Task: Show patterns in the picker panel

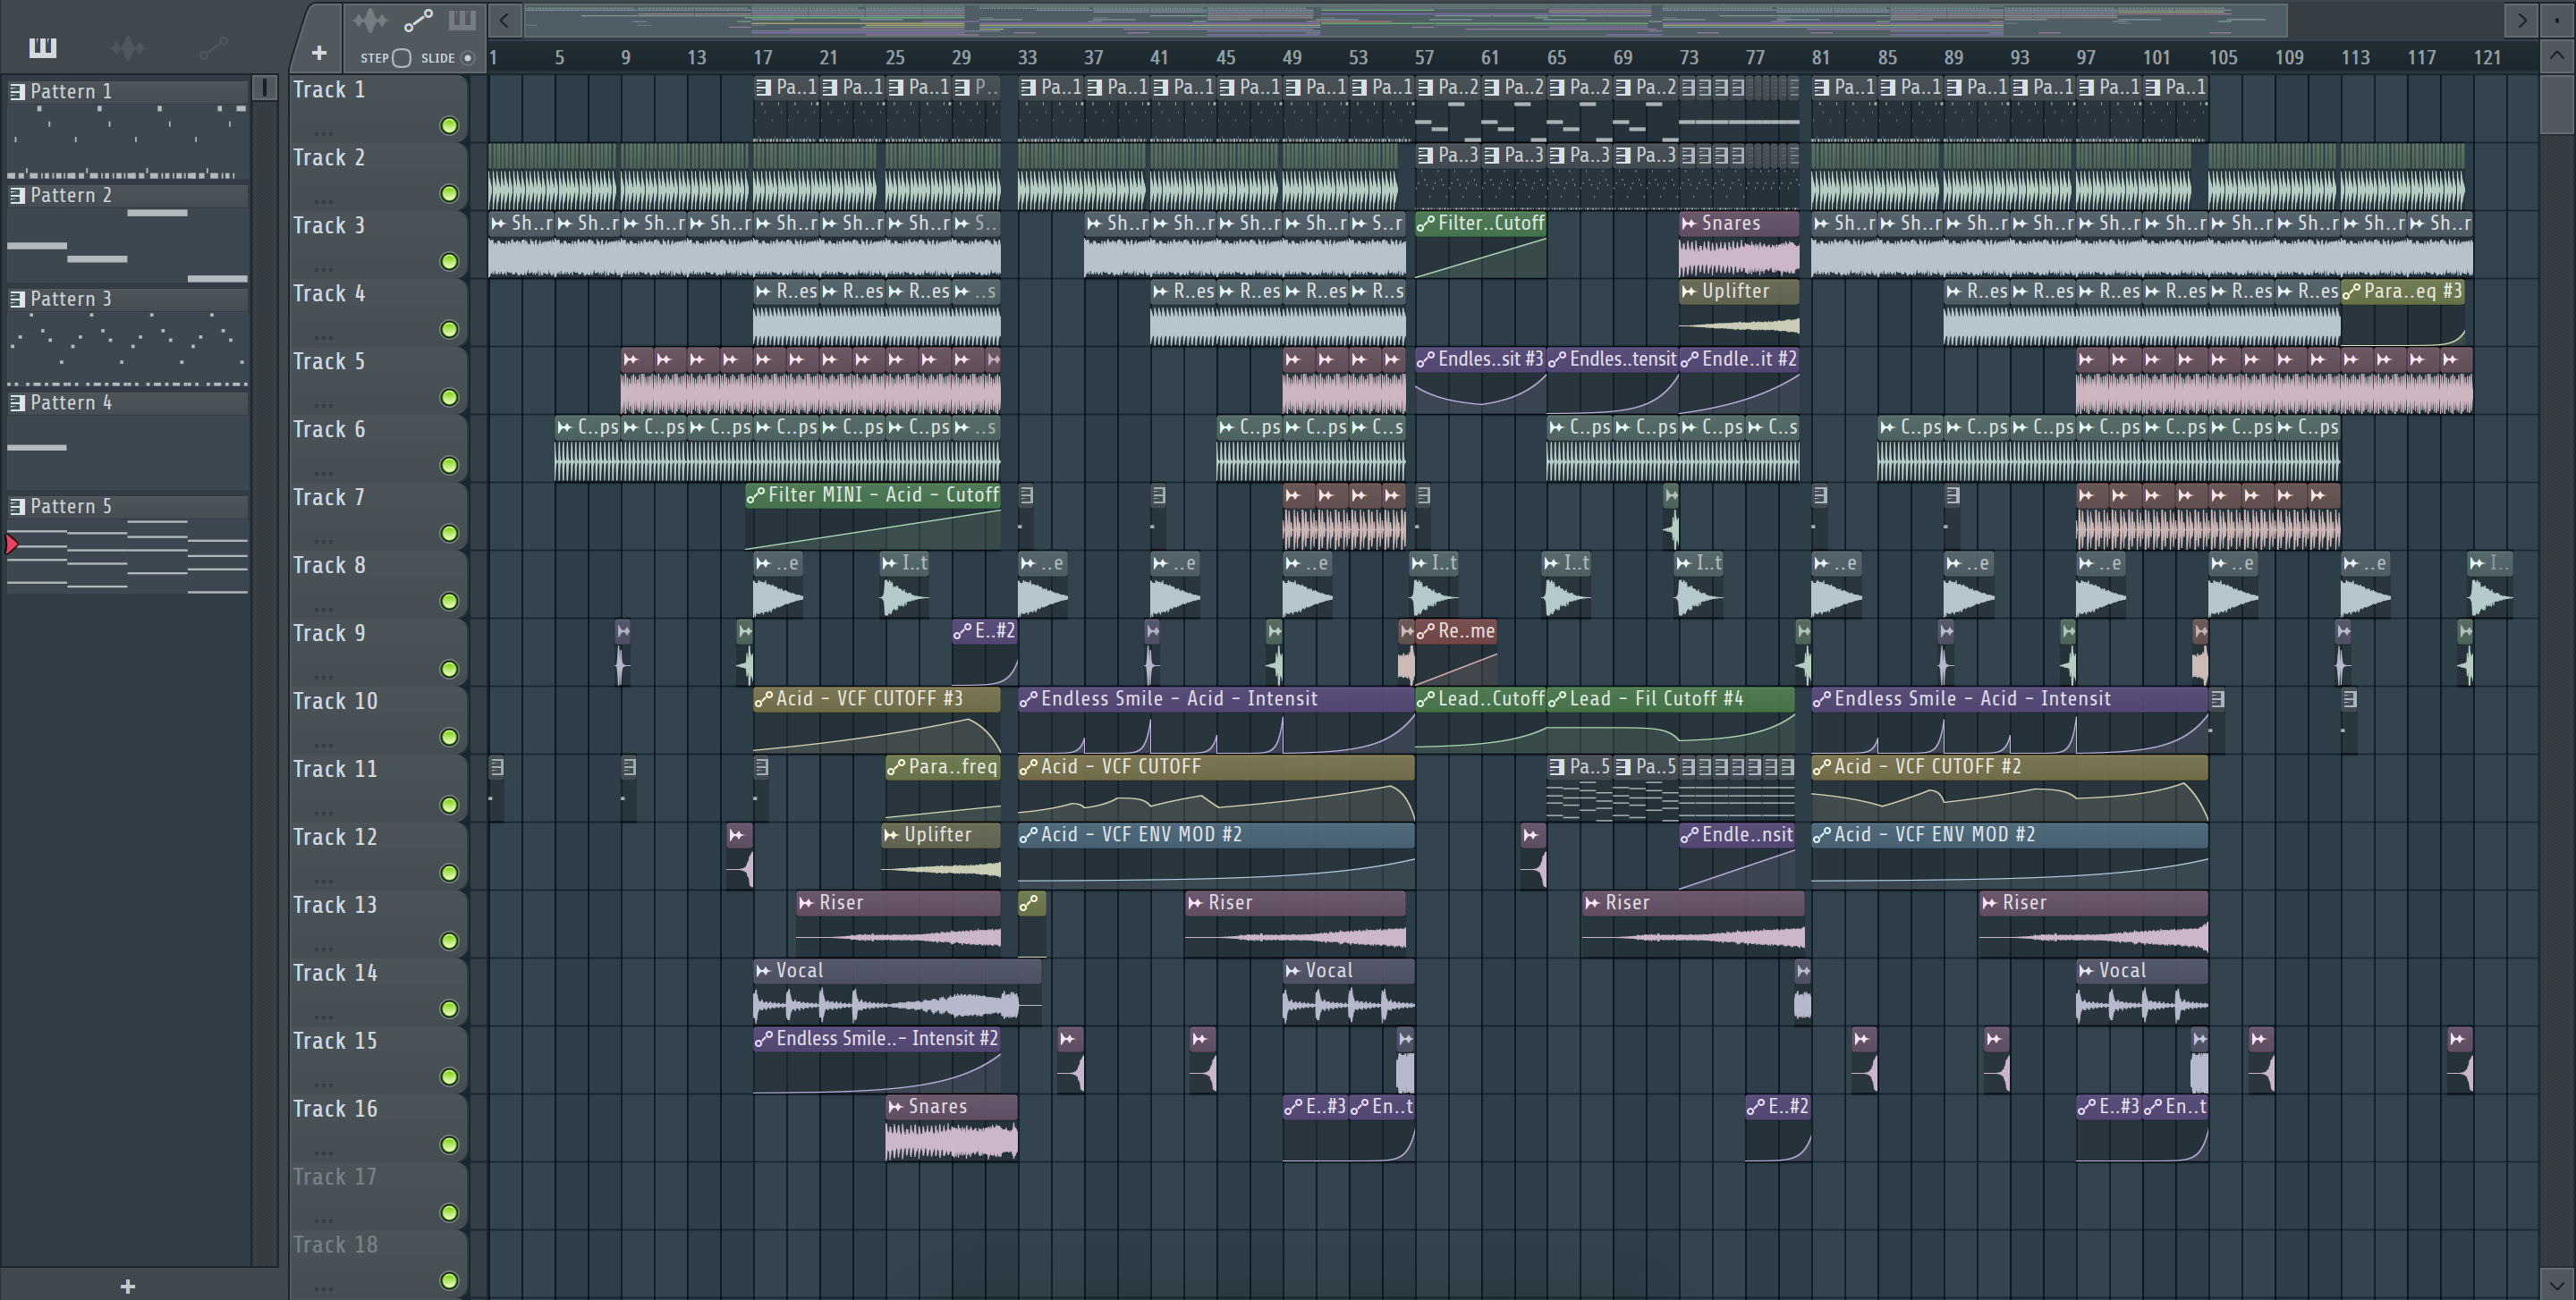Action: tap(42, 47)
